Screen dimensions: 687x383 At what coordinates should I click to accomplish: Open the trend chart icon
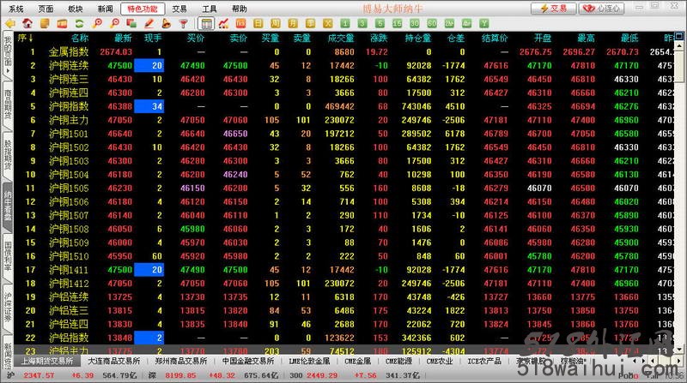(x=223, y=24)
